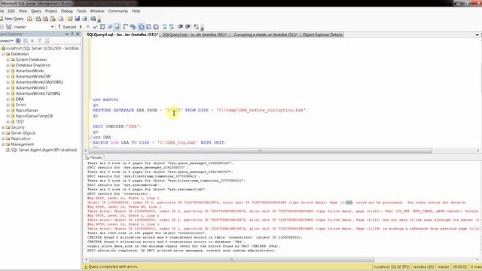This screenshot has width=482, height=271.
Task: Switch to the SQLQuery2.sql tab
Action: (195, 35)
